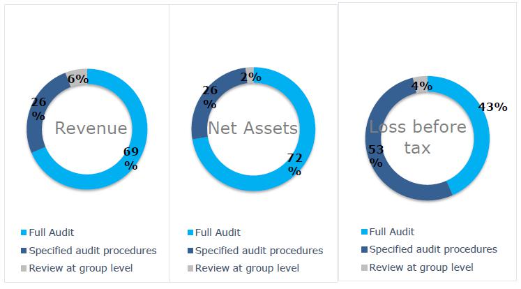The image size is (521, 289).
Task: Click the Full Audit swatch under Net Assets
Action: point(190,232)
